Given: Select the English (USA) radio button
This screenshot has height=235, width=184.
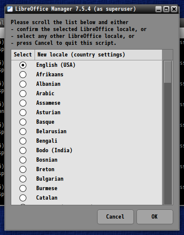Looking at the screenshot, I should [x=23, y=65].
